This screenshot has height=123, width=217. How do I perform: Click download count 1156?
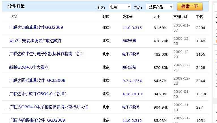[x=201, y=54]
